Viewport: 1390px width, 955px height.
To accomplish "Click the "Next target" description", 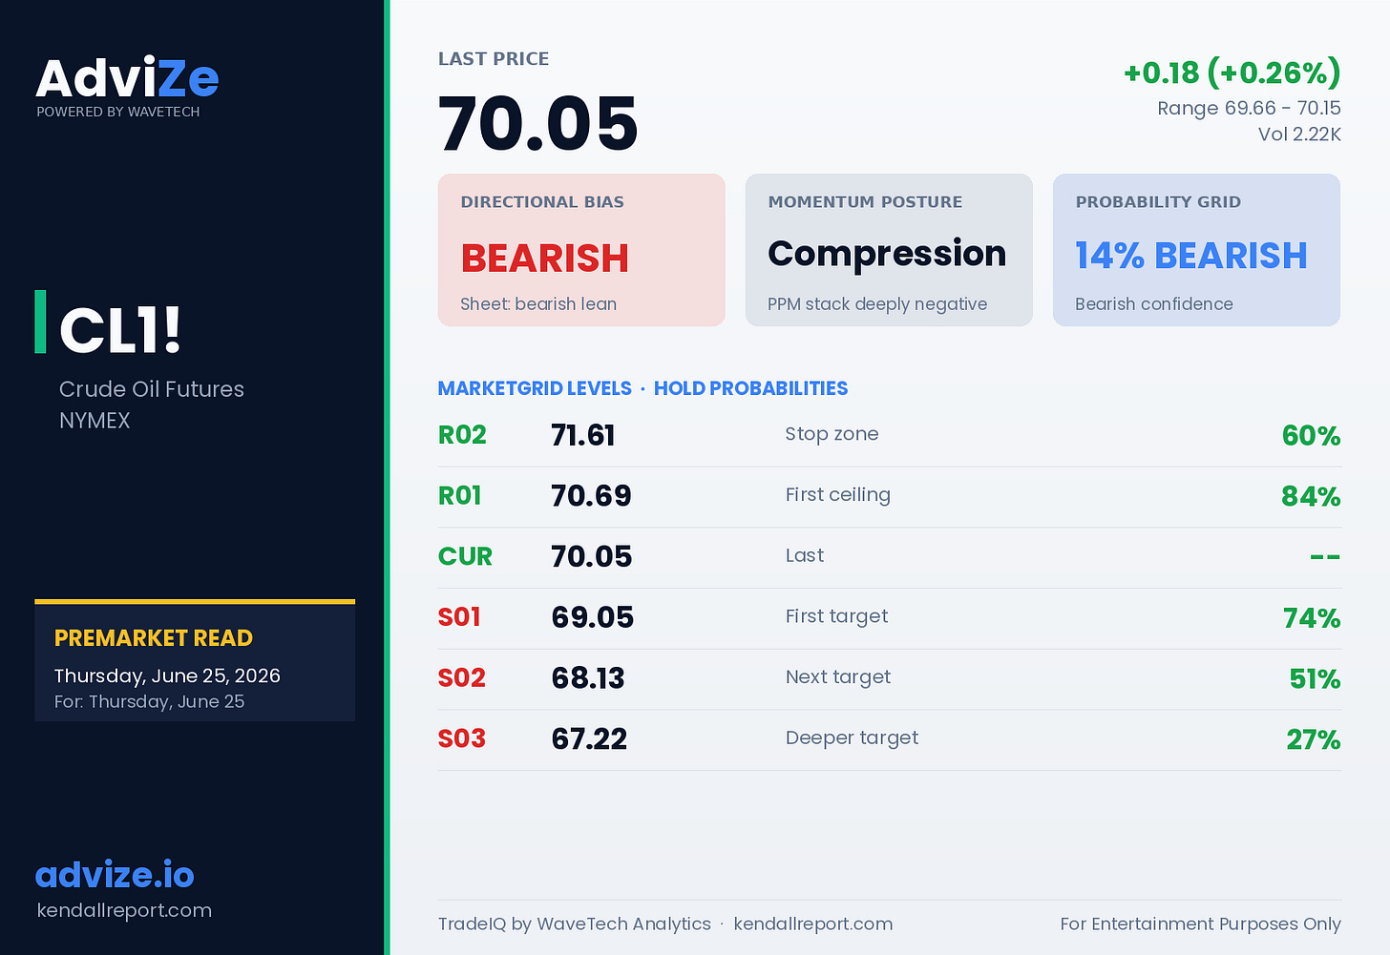I will [x=838, y=677].
